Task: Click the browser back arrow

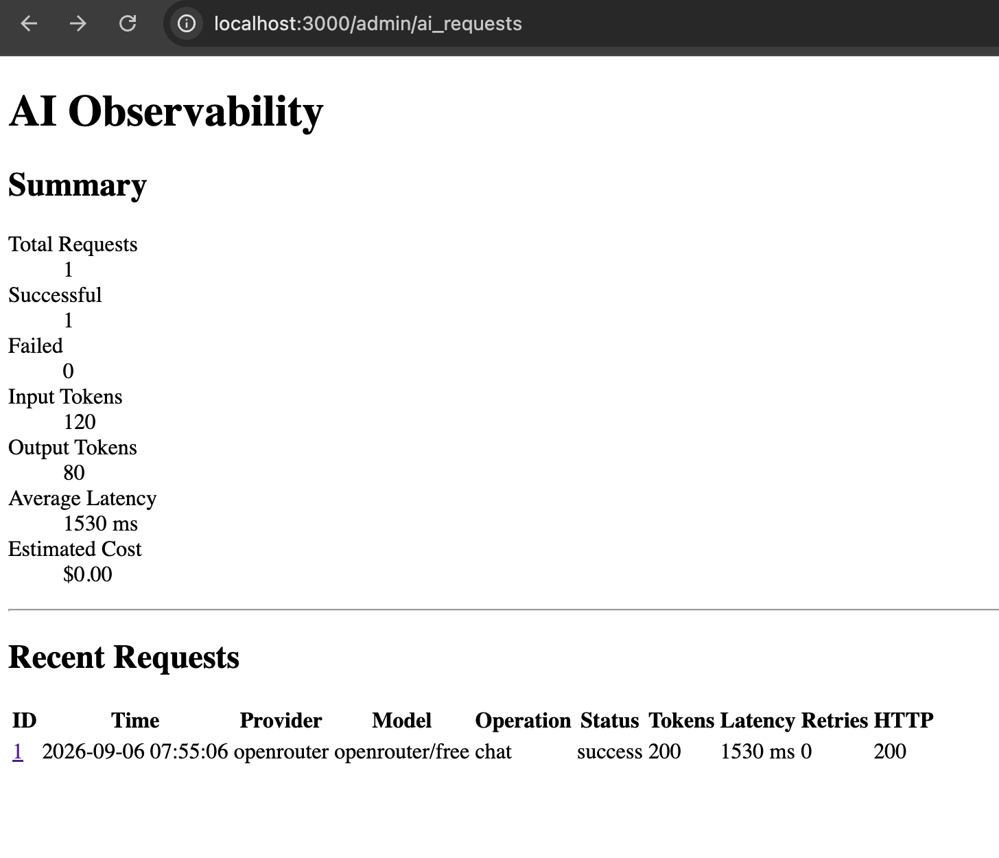Action: [29, 24]
